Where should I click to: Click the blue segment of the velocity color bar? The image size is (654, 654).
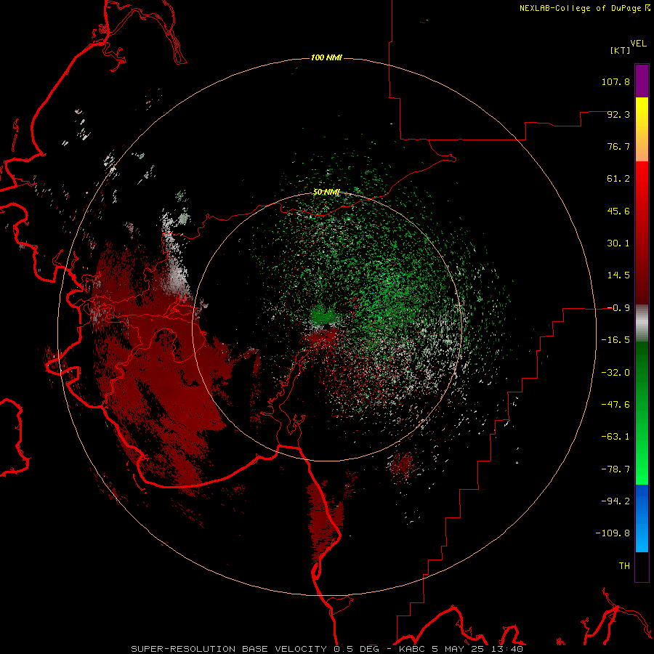pos(642,518)
